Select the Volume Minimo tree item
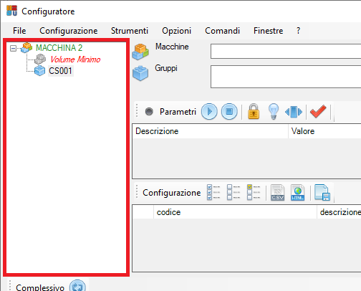Image resolution: width=361 pixels, height=291 pixels. [75, 59]
